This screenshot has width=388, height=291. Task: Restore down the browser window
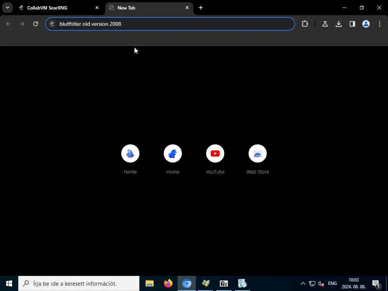click(362, 8)
